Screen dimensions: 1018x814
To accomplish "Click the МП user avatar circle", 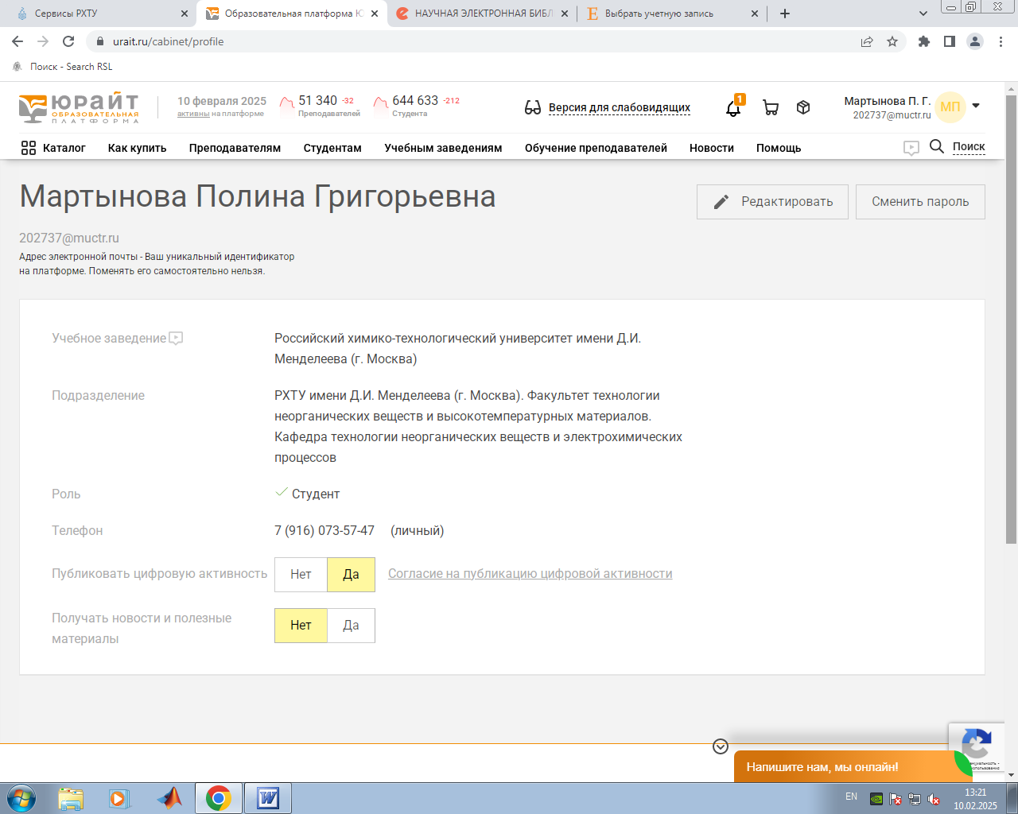I will pos(950,107).
